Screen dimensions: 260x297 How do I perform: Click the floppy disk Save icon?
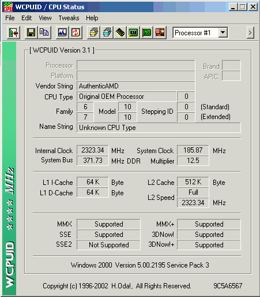point(31,33)
